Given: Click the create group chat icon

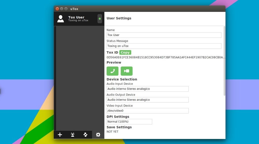Looking at the screenshot, I should click(73, 135).
